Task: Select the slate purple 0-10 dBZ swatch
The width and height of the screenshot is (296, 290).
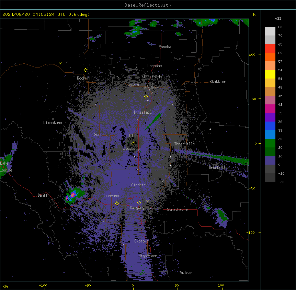Action: click(270, 160)
